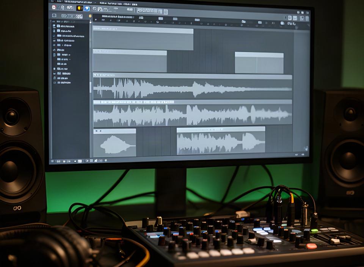Click the rightmost button in the upper-right button group
This screenshot has height=267, width=364.
307,19
